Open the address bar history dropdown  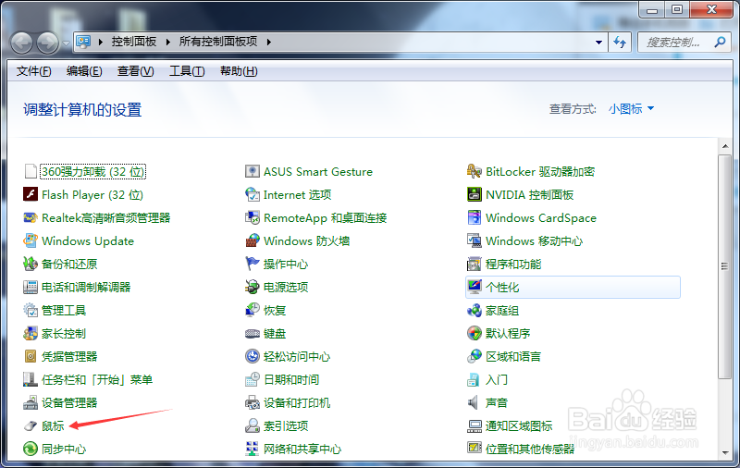(x=598, y=43)
